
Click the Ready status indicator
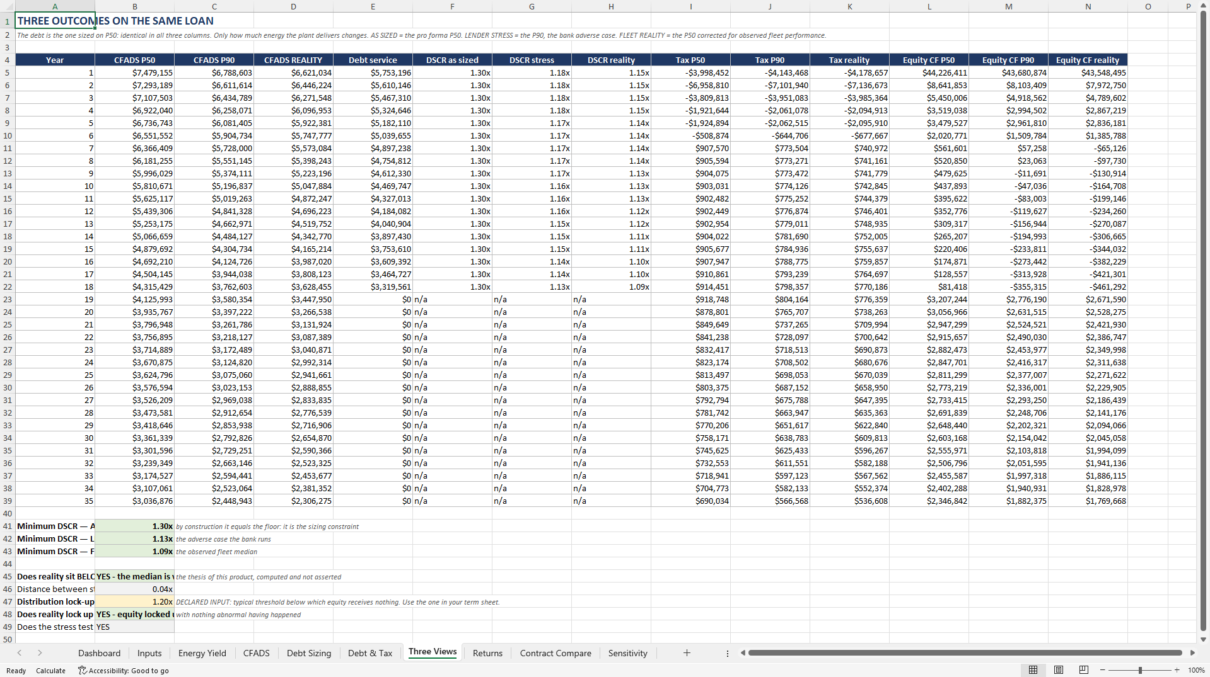[16, 671]
